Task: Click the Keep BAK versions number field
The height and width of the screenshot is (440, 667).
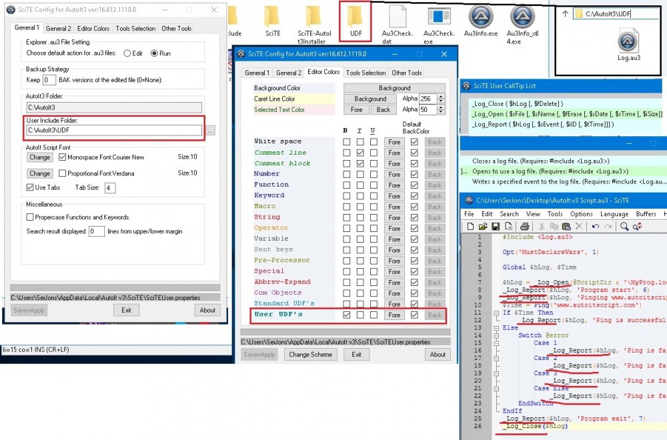Action: point(49,80)
